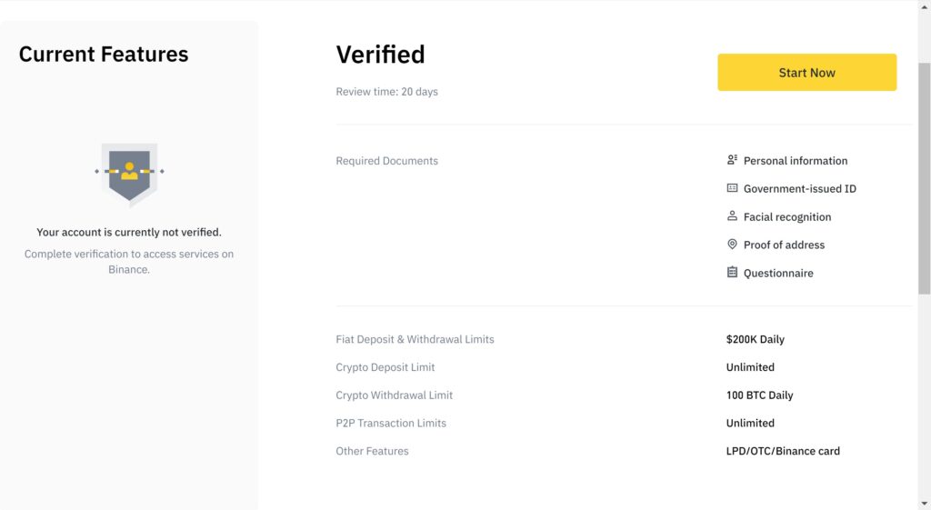Screen dimensions: 931x510
Task: Click the Proof of address pin icon
Action: pyautogui.click(x=732, y=244)
